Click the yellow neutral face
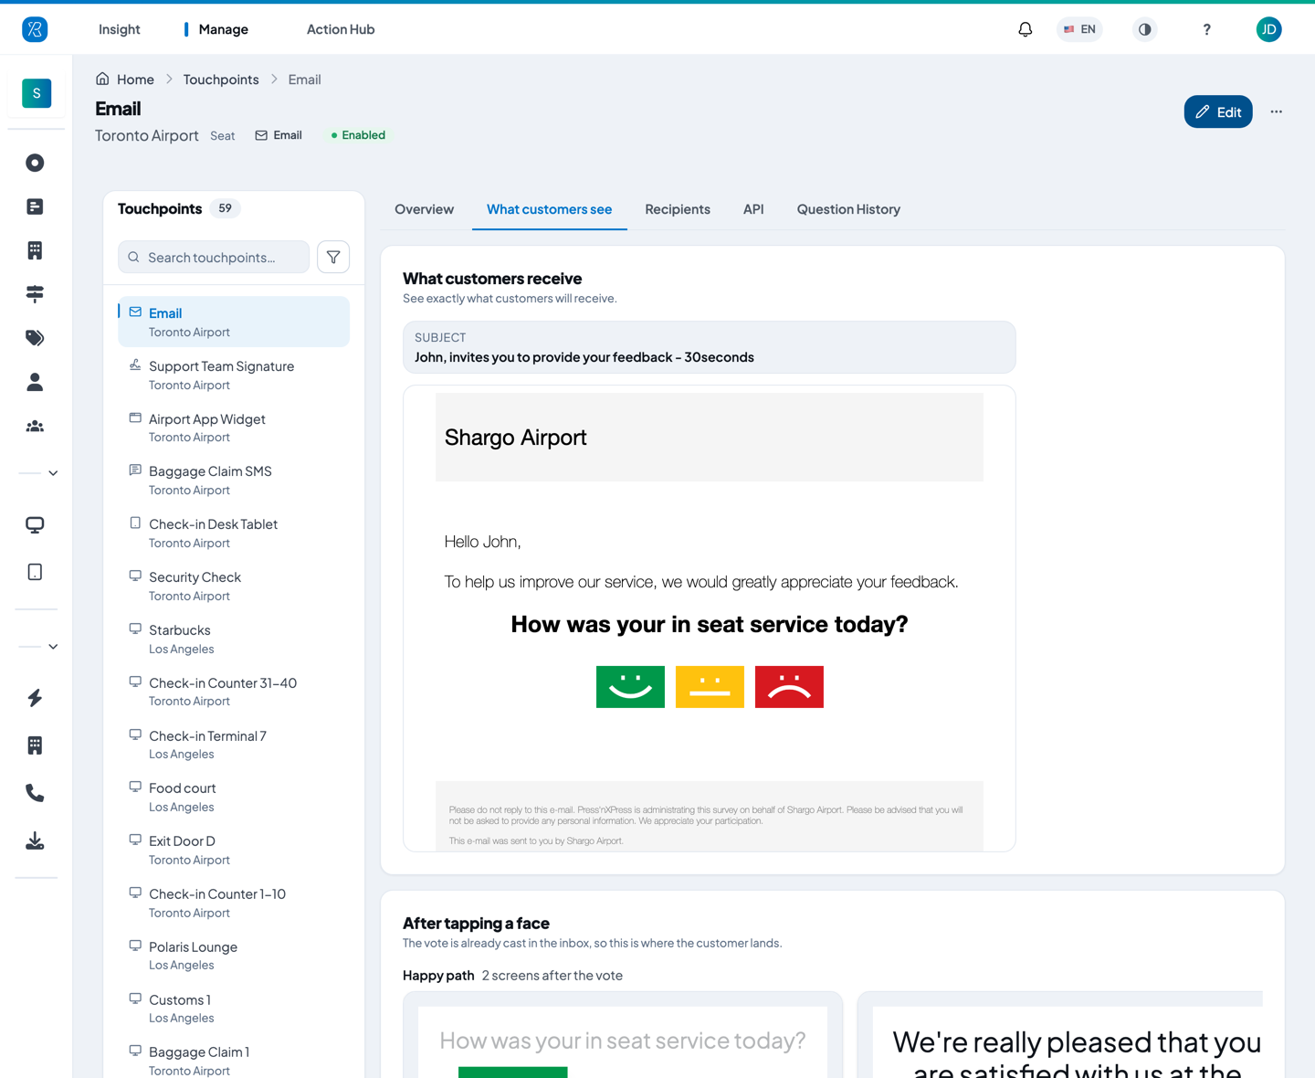Screen dimensions: 1315x1078 [710, 687]
